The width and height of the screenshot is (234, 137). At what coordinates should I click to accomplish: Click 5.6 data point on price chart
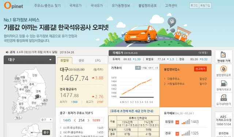[151, 79]
